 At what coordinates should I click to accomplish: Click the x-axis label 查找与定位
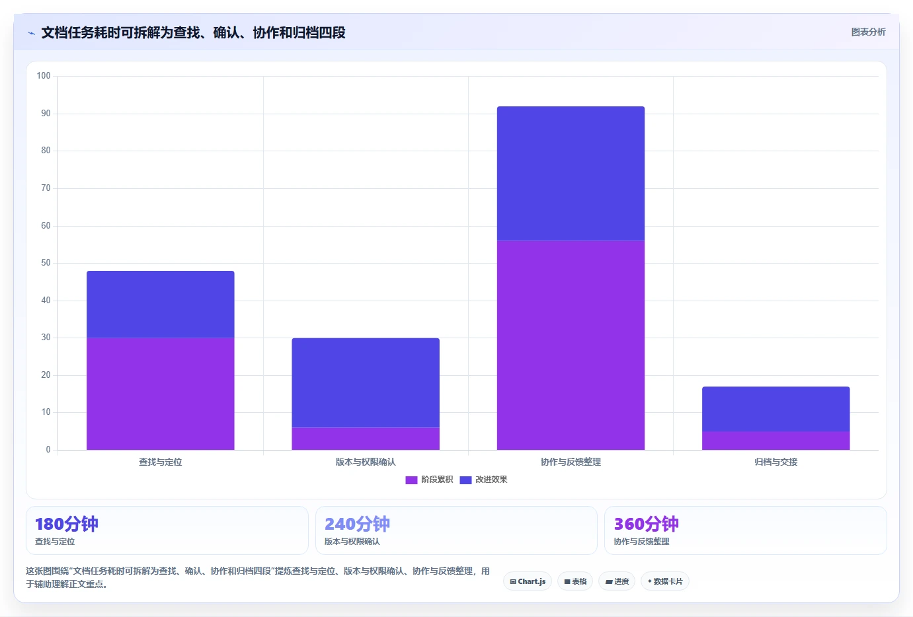(x=161, y=462)
